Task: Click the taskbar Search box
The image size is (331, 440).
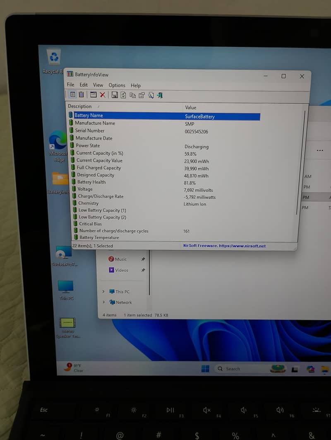Action: [242, 369]
